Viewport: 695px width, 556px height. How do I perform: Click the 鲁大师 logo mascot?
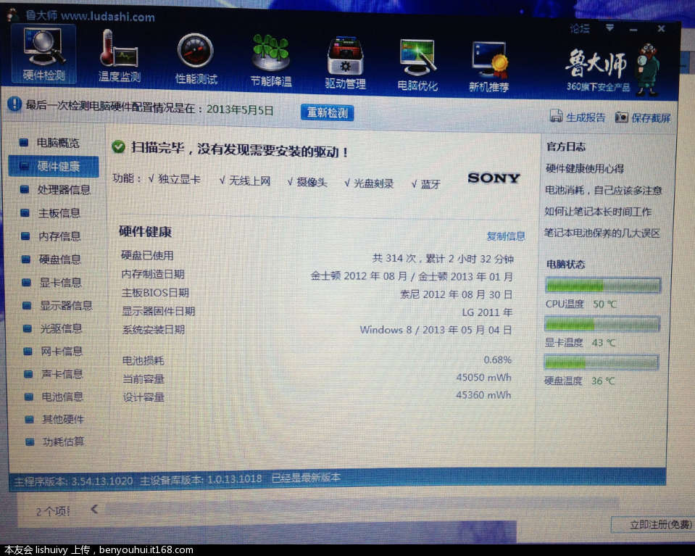(648, 70)
